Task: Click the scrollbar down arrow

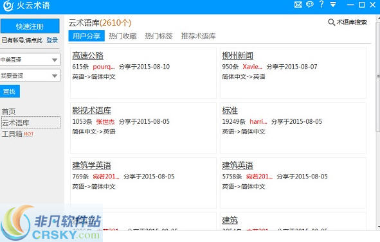Action: [378, 227]
